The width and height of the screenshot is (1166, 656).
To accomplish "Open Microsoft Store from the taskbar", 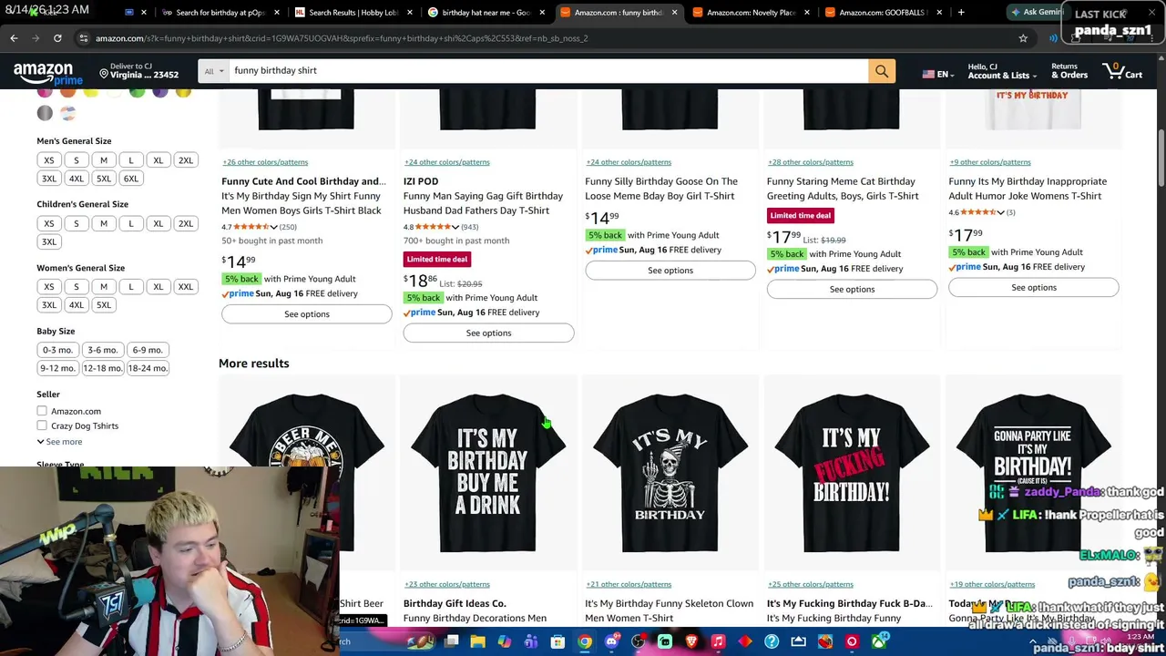I will click(x=557, y=641).
